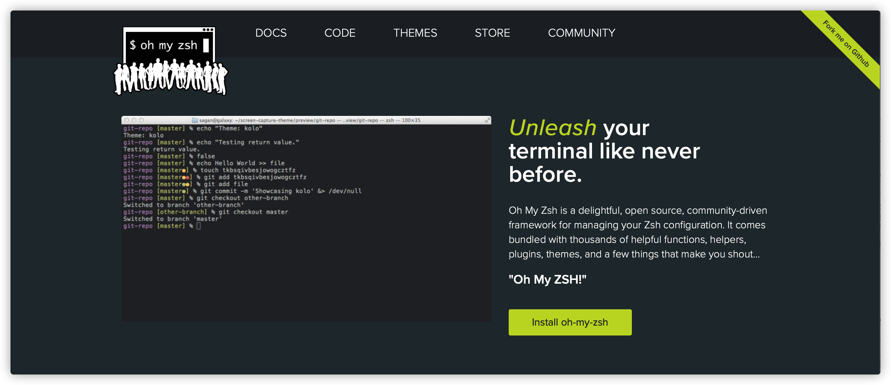Click the Oh My ZSH quote text

tap(547, 280)
